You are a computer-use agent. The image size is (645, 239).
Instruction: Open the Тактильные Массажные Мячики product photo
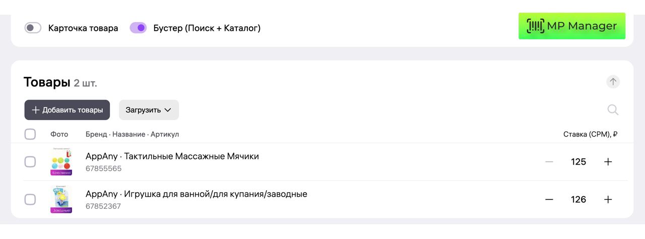(61, 162)
